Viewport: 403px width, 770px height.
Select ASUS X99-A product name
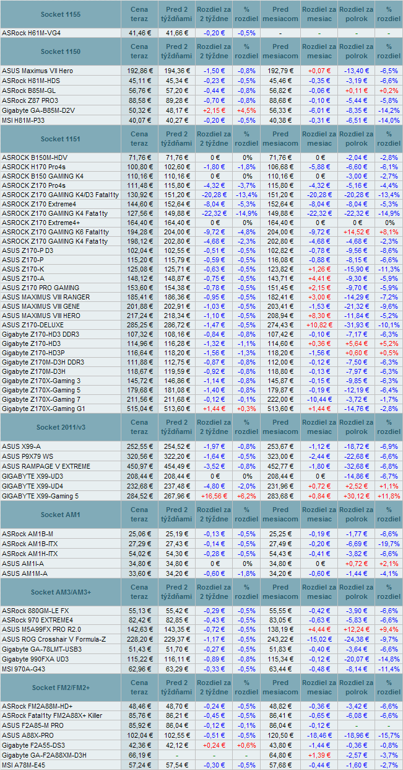(22, 446)
